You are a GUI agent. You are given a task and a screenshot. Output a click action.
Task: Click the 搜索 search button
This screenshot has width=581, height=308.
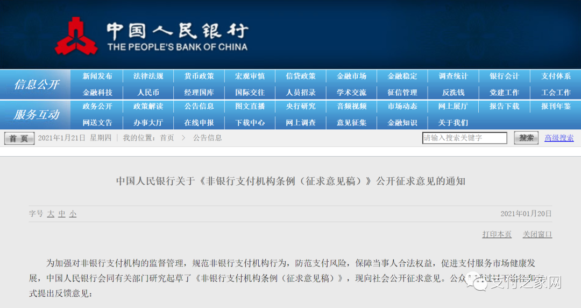526,138
